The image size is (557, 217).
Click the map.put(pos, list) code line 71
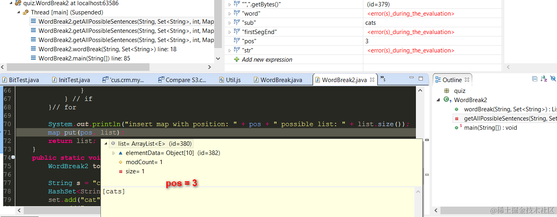pyautogui.click(x=86, y=133)
